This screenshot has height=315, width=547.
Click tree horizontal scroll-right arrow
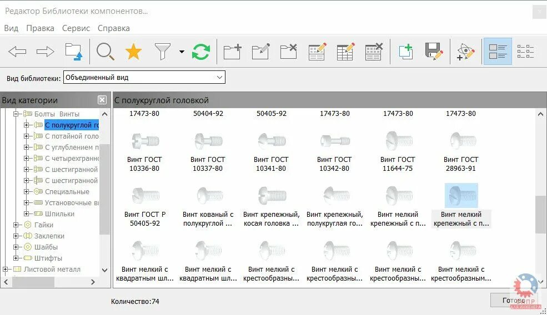pyautogui.click(x=93, y=282)
